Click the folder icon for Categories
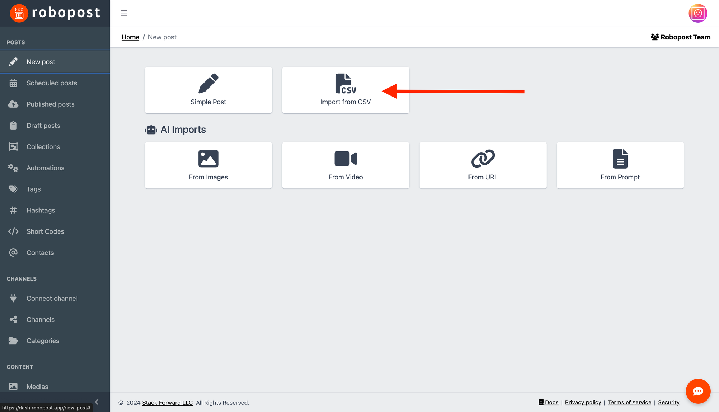 [13, 340]
